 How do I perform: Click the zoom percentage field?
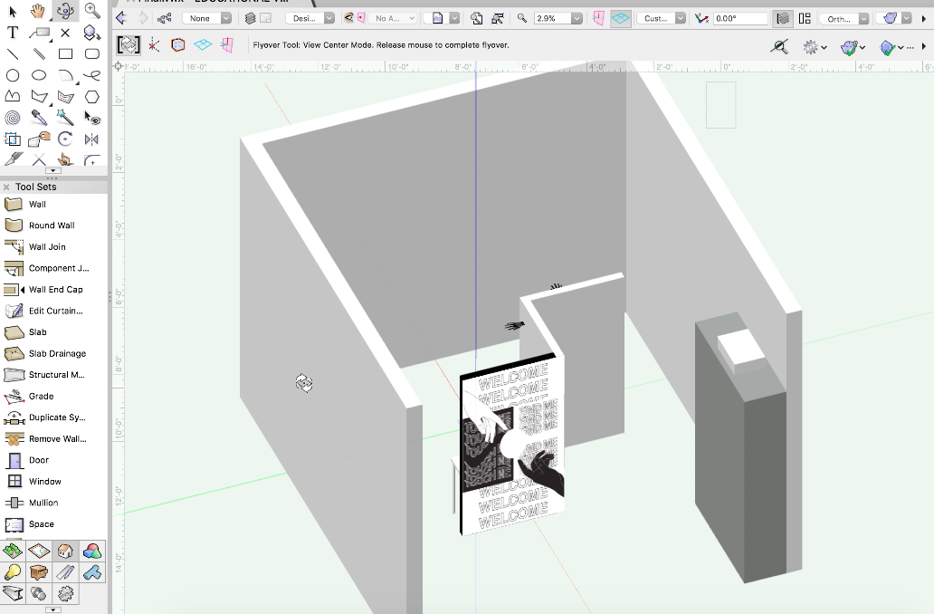coord(553,18)
